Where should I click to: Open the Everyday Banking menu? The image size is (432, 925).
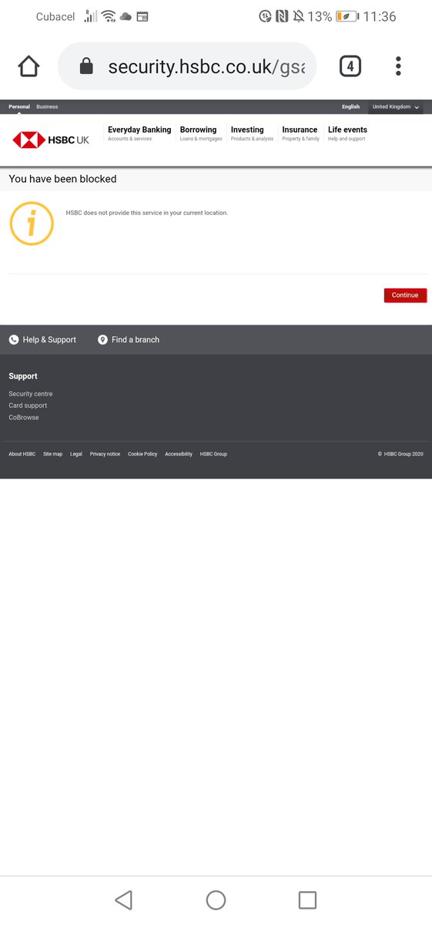tap(139, 133)
